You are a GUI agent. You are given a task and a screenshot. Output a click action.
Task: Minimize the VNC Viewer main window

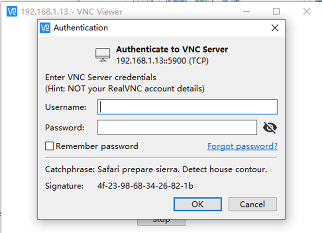tap(246, 11)
